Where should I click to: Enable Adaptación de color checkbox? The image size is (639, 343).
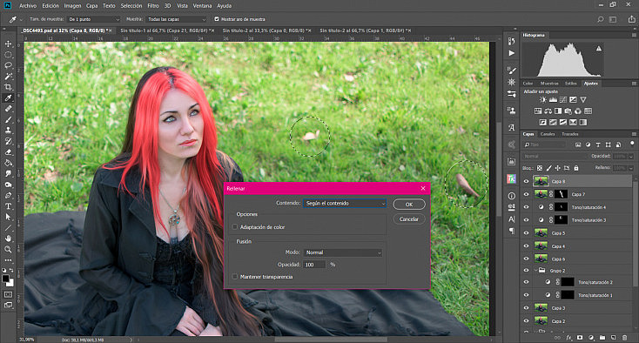[235, 227]
